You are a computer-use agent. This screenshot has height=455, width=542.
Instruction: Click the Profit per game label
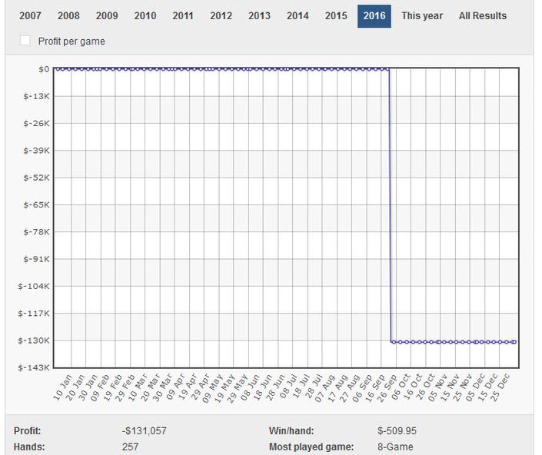71,42
